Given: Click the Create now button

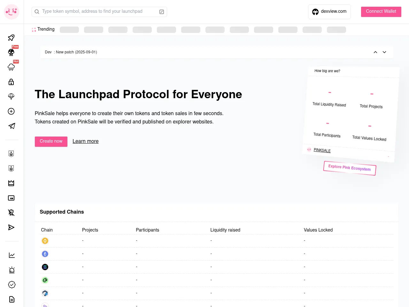Looking at the screenshot, I should (51, 141).
